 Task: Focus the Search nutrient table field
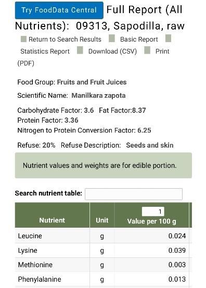click(x=134, y=194)
